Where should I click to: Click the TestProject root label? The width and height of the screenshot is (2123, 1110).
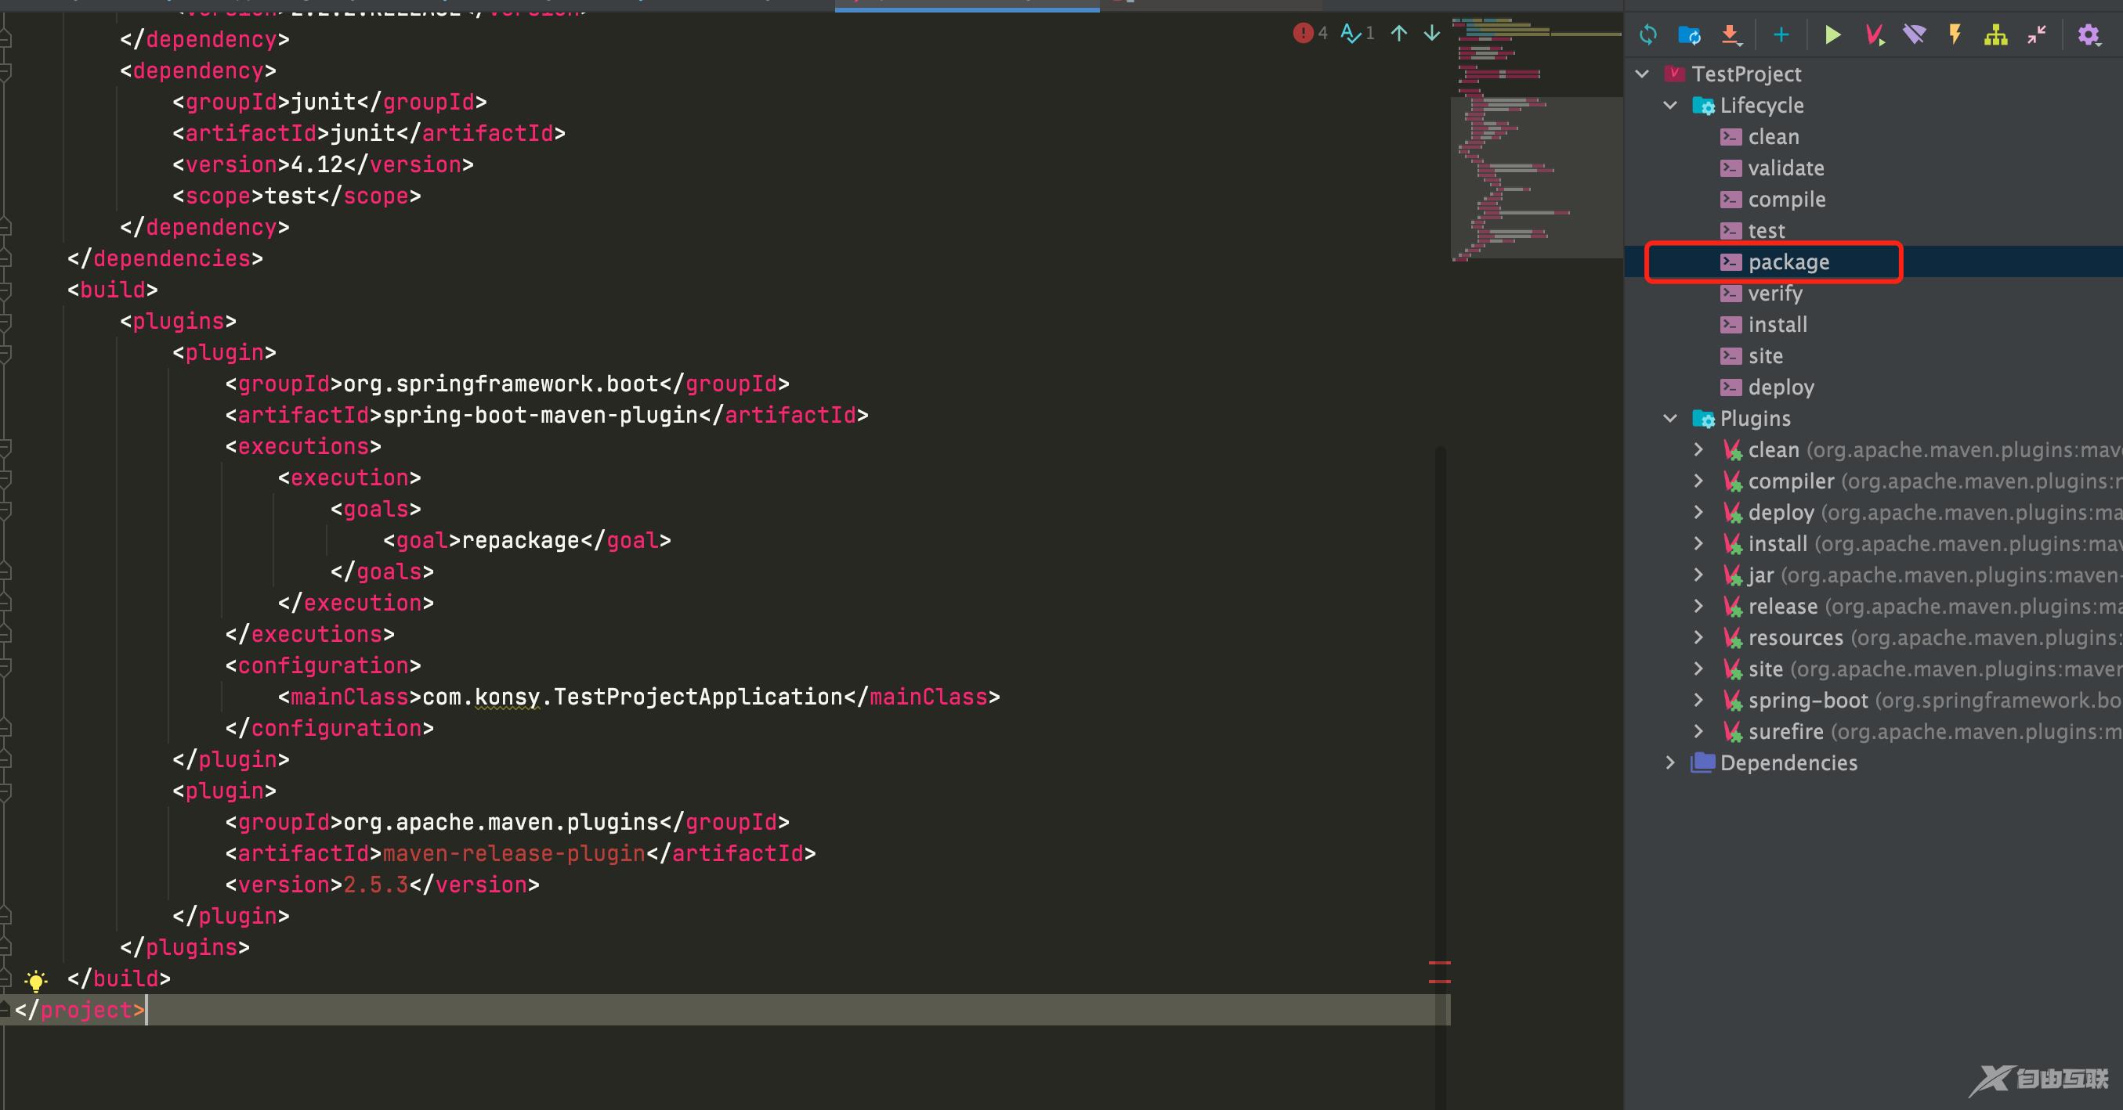pyautogui.click(x=1746, y=74)
